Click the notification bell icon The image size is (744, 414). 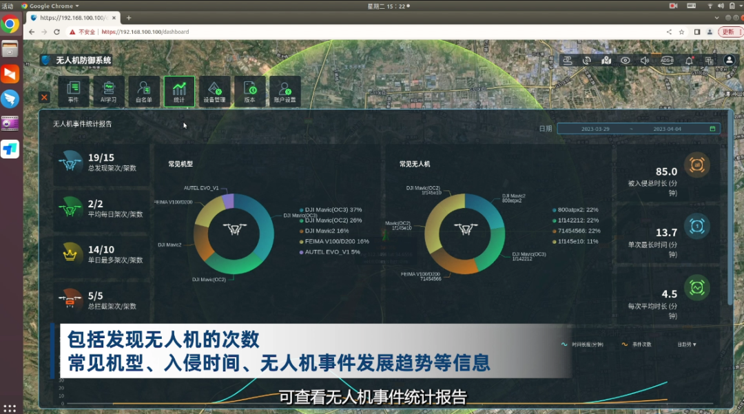(x=689, y=61)
